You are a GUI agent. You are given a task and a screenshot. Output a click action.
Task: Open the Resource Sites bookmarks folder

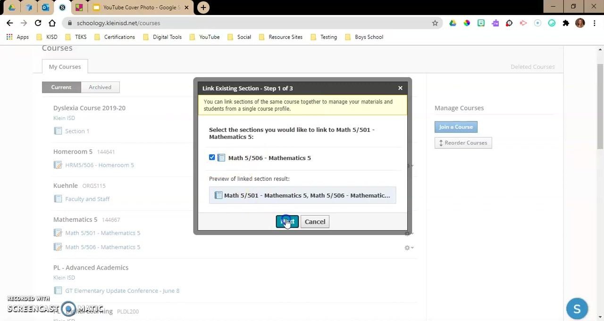[x=280, y=37]
